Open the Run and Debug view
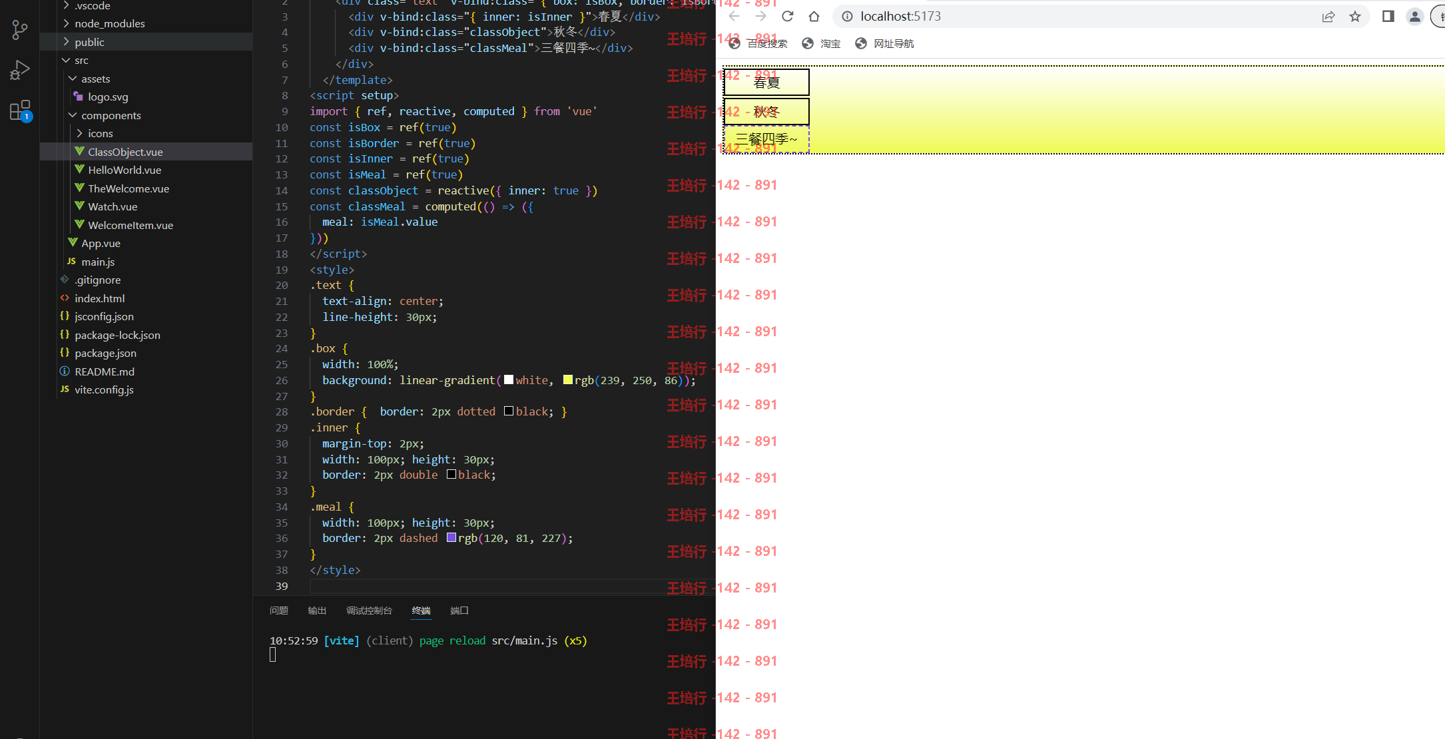Image resolution: width=1445 pixels, height=739 pixels. pyautogui.click(x=20, y=70)
